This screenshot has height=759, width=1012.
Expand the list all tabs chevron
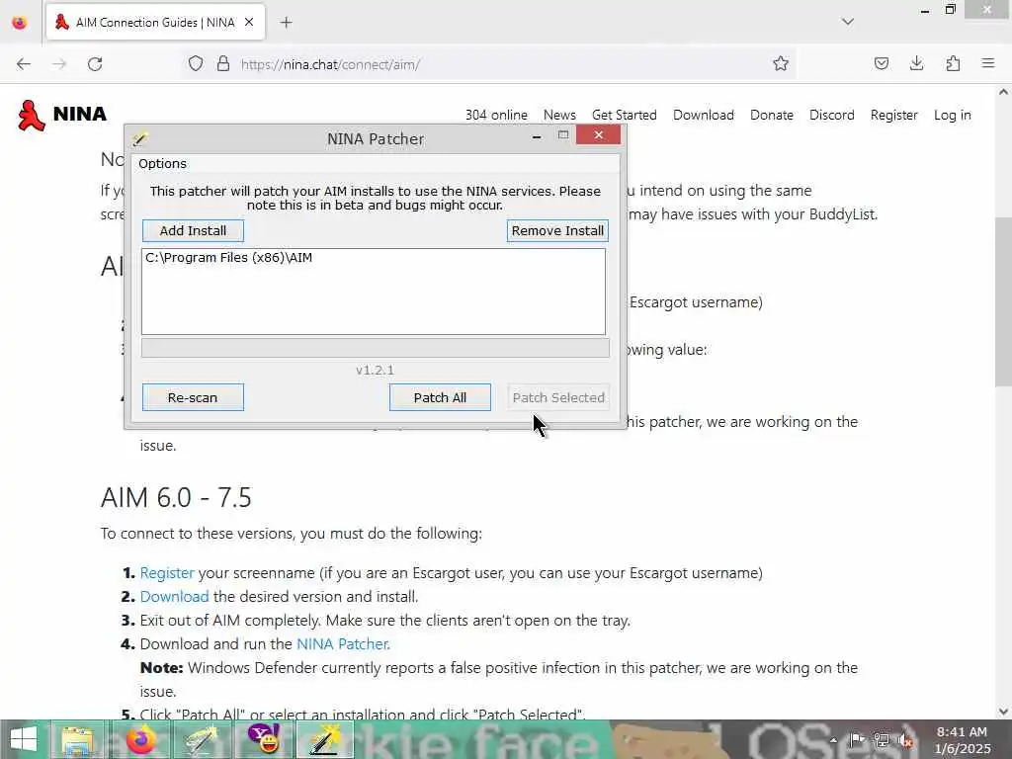[847, 22]
